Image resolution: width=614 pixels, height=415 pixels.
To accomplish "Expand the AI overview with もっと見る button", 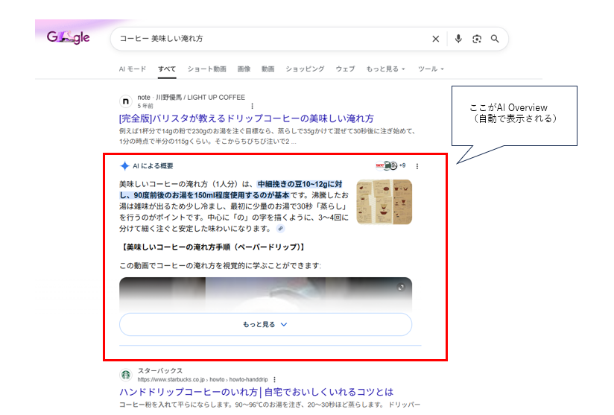I will [265, 325].
